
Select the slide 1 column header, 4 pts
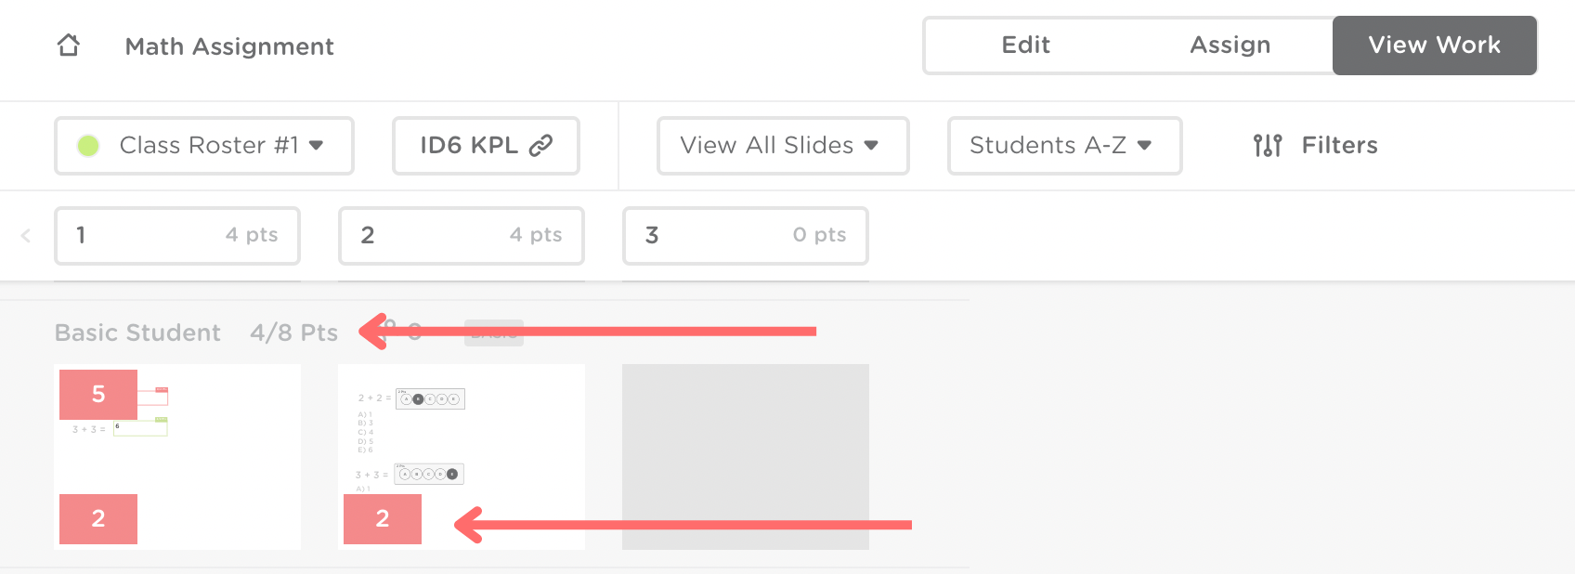[177, 236]
